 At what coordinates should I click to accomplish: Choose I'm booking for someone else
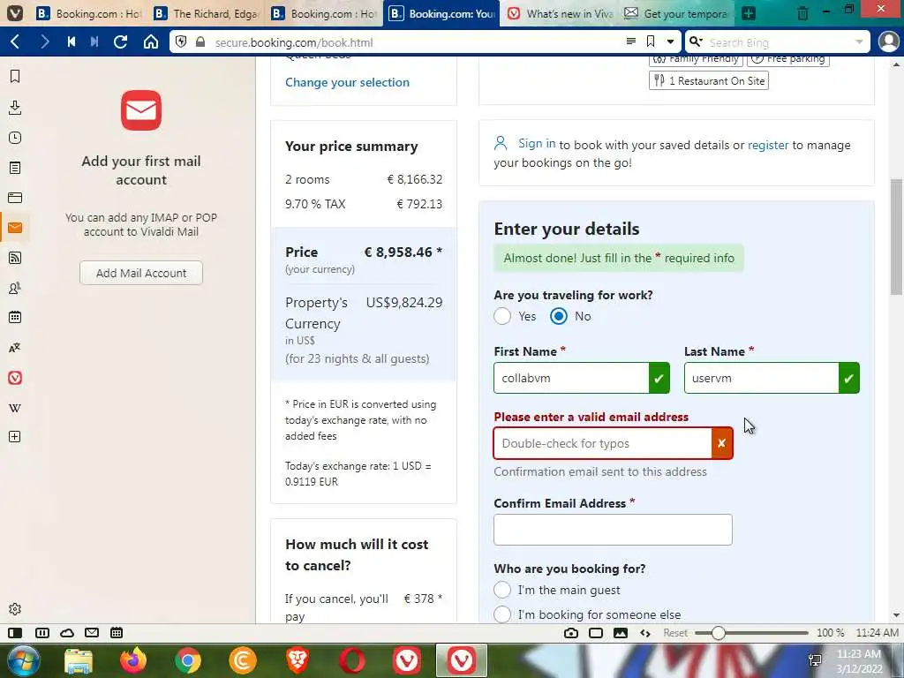pos(502,614)
